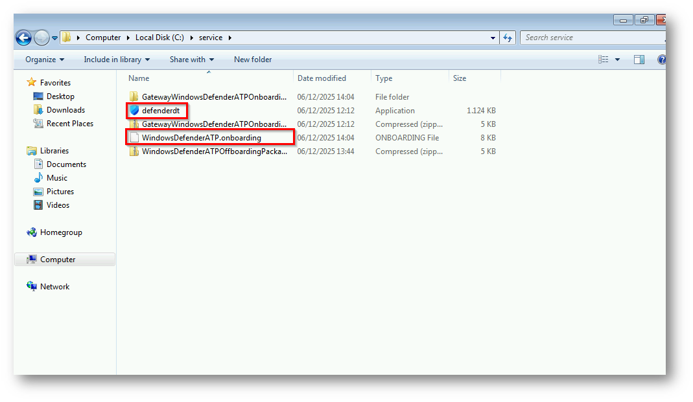Click the Forward navigation arrow
The image size is (693, 402).
click(x=42, y=38)
